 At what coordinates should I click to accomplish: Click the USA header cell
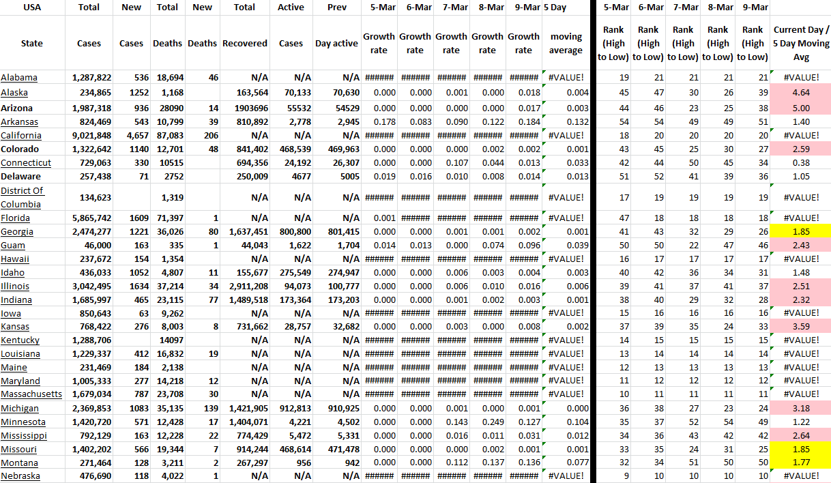click(32, 8)
